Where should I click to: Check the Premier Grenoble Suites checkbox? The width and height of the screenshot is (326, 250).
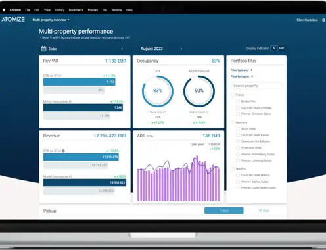pyautogui.click(x=238, y=114)
